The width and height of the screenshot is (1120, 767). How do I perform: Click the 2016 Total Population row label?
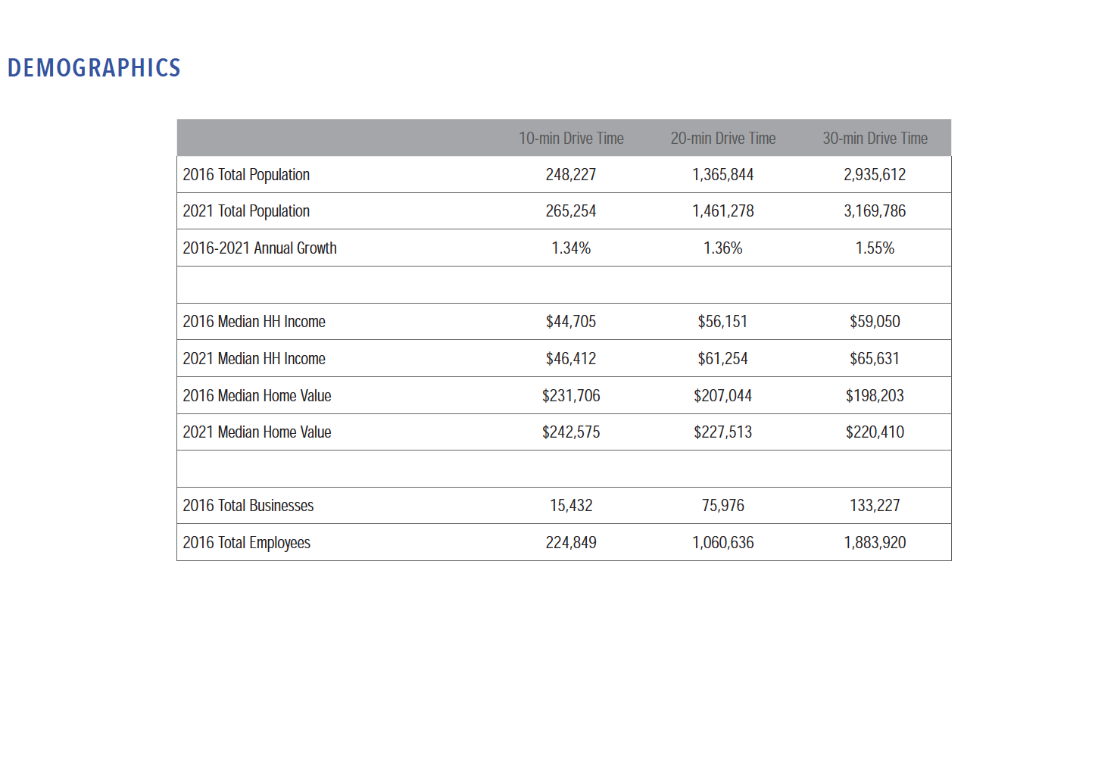(246, 175)
